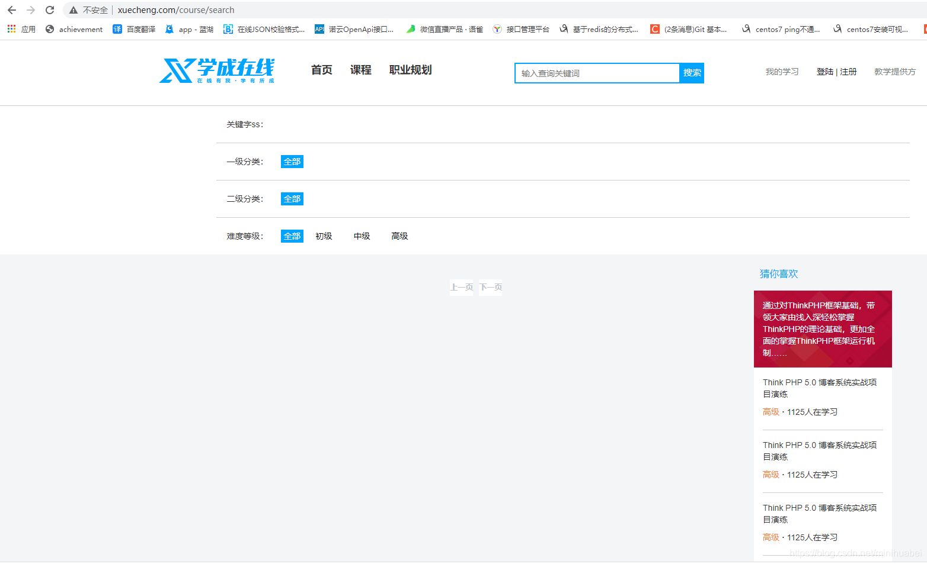Click the 学成在线 logo

point(216,71)
